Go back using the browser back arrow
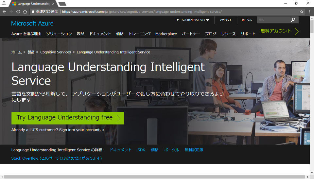314x179 pixels. click(4, 12)
